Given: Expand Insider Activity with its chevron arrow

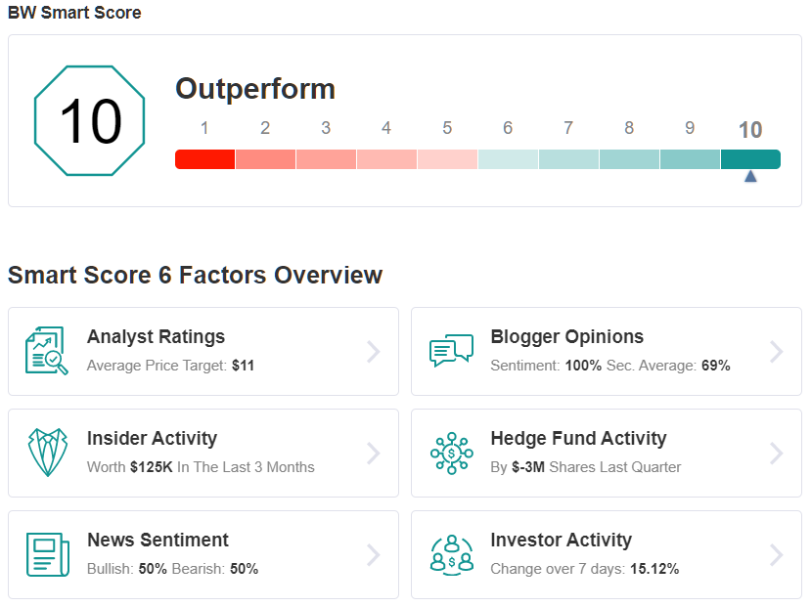Looking at the screenshot, I should (x=374, y=454).
